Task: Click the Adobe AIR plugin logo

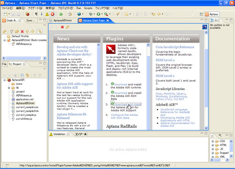Action: point(111,49)
